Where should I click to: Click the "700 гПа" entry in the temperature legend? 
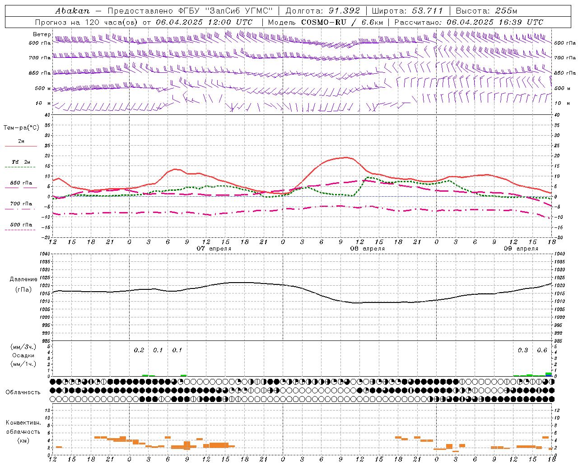pyautogui.click(x=21, y=204)
